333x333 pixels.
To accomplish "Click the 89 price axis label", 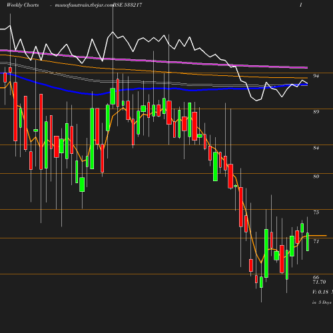I will [x=316, y=112].
